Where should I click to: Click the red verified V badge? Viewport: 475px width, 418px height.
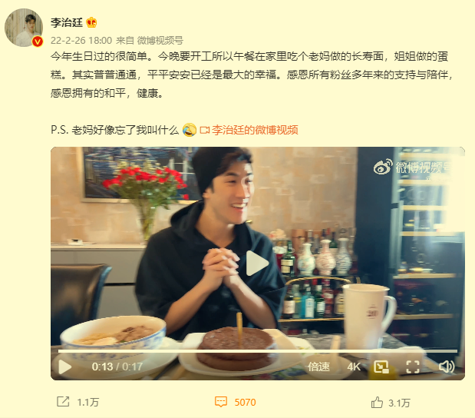[x=38, y=41]
